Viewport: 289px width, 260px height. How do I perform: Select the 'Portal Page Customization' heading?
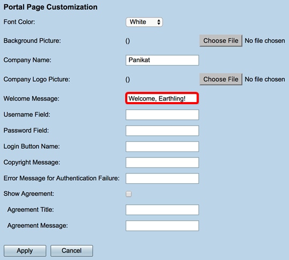[x=50, y=7]
